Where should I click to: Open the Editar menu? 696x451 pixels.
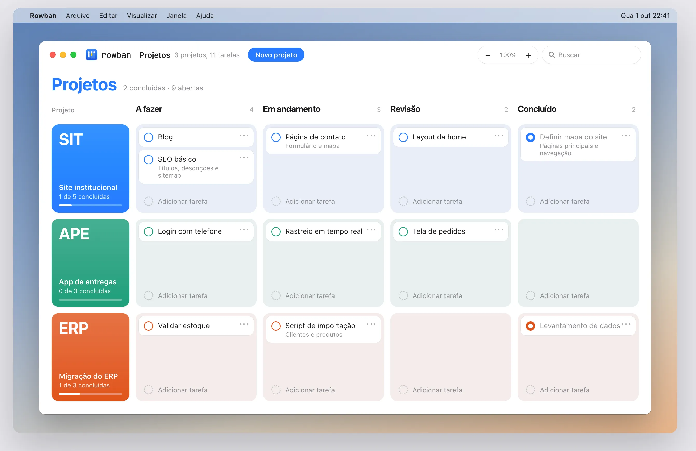[108, 16]
